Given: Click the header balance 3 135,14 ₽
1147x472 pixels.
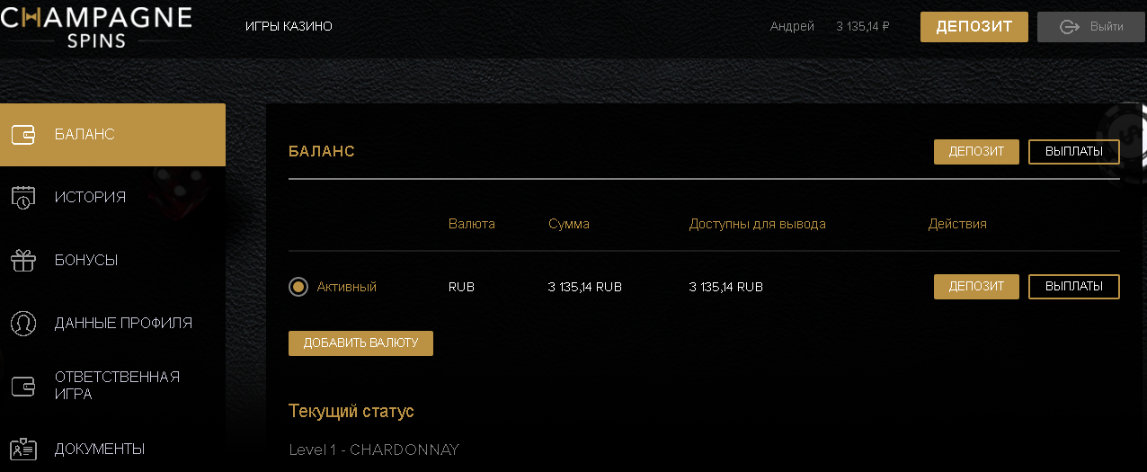Looking at the screenshot, I should 862,27.
